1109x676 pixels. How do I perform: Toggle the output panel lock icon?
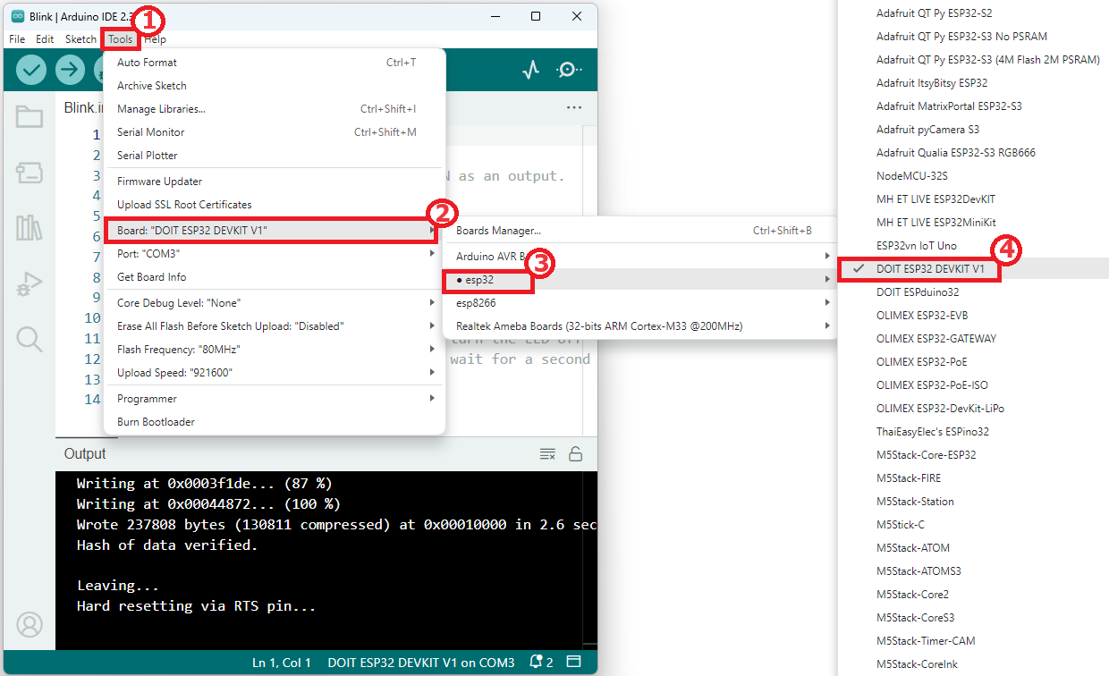click(576, 454)
